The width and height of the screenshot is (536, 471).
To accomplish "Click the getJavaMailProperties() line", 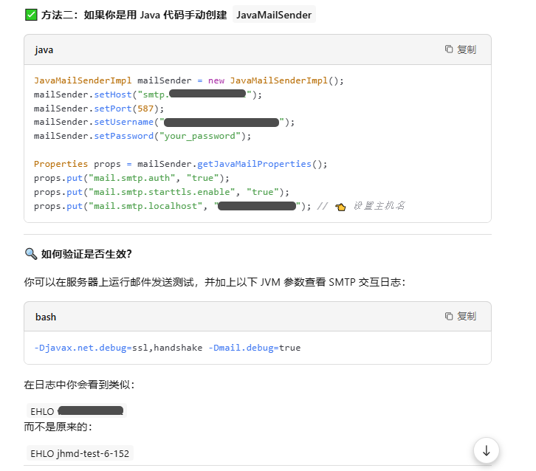I will (x=180, y=164).
